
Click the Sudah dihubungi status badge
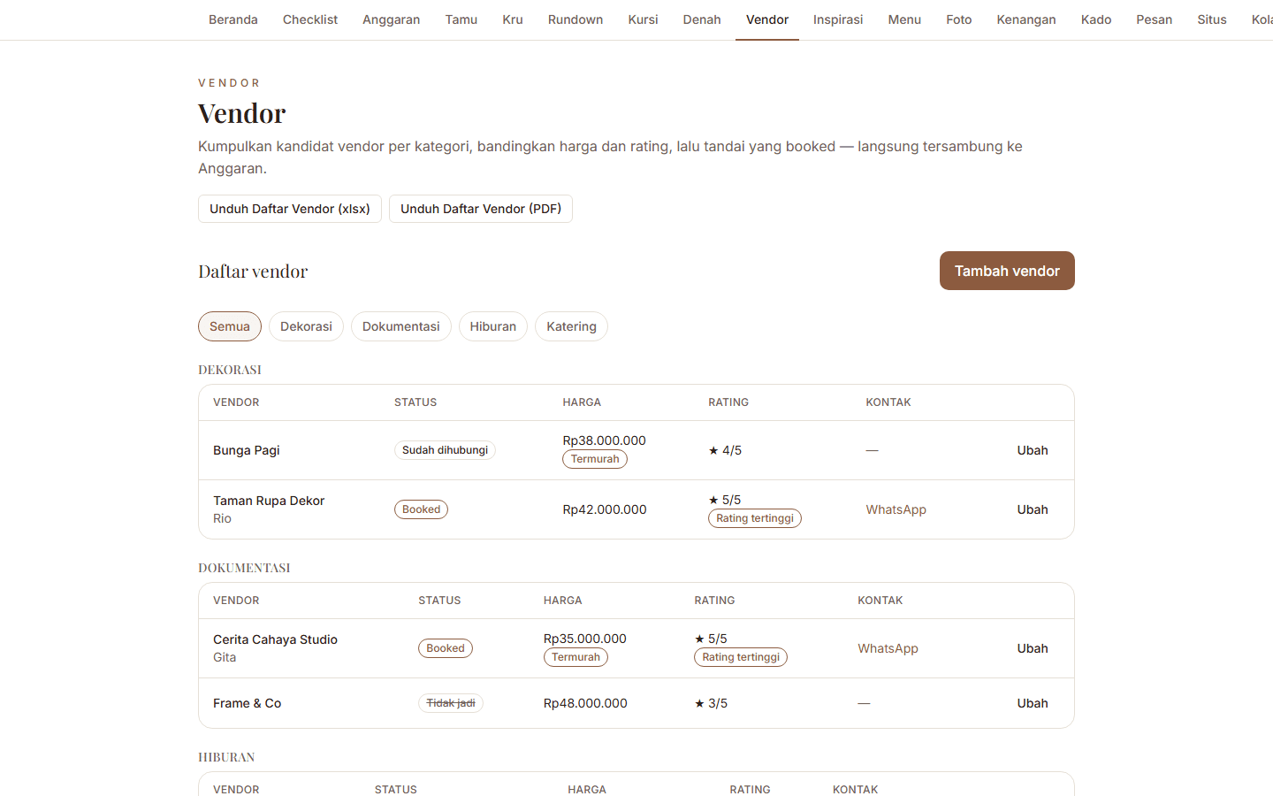[x=445, y=450]
